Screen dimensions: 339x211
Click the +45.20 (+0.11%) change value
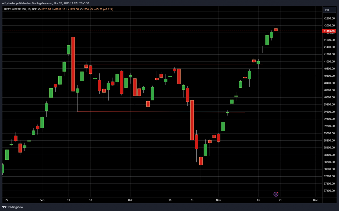[104, 9]
